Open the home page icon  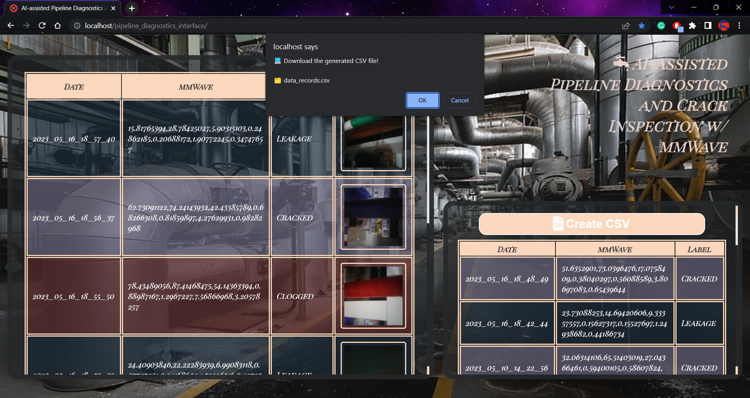[58, 25]
